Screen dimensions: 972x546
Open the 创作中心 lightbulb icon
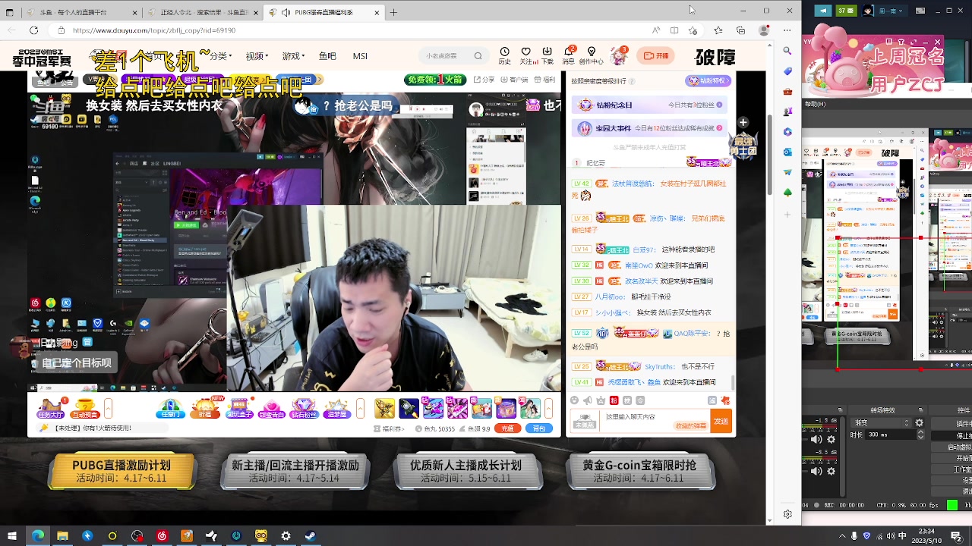click(x=592, y=55)
